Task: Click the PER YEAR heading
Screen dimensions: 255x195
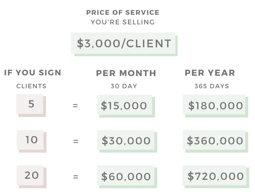Action: tap(210, 73)
